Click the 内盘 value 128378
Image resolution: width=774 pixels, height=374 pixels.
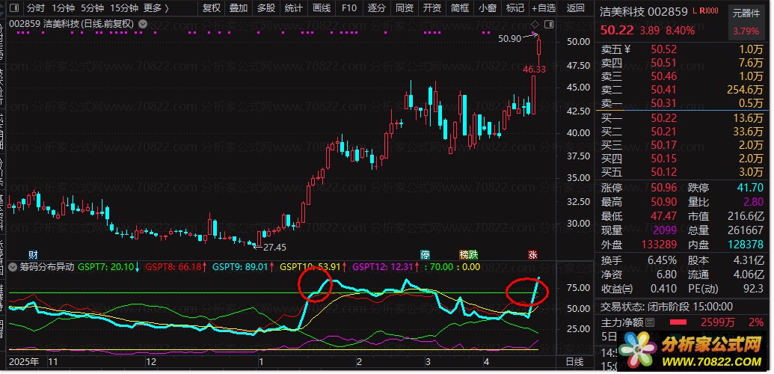pyautogui.click(x=746, y=245)
